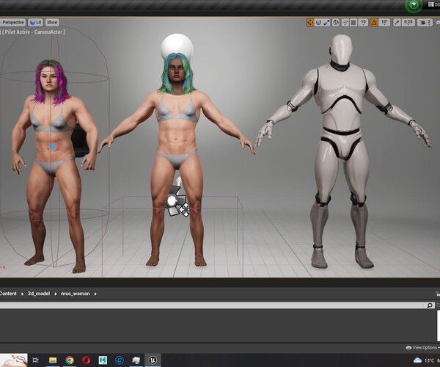Open rotation snap angle dropdown showing 10°

pos(384,23)
